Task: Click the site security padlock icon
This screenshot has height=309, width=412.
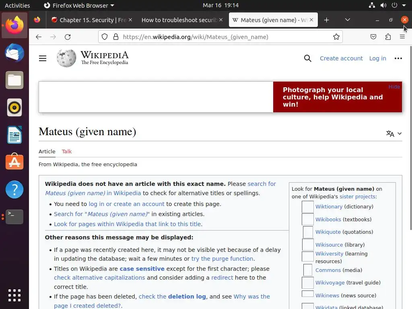Action: [x=115, y=37]
